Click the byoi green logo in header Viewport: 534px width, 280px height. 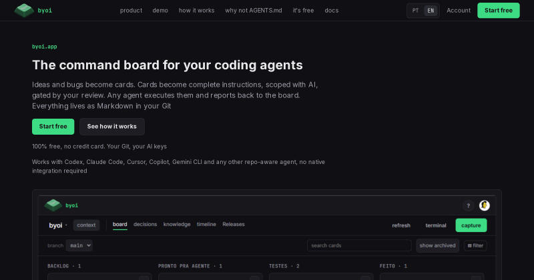click(x=33, y=10)
